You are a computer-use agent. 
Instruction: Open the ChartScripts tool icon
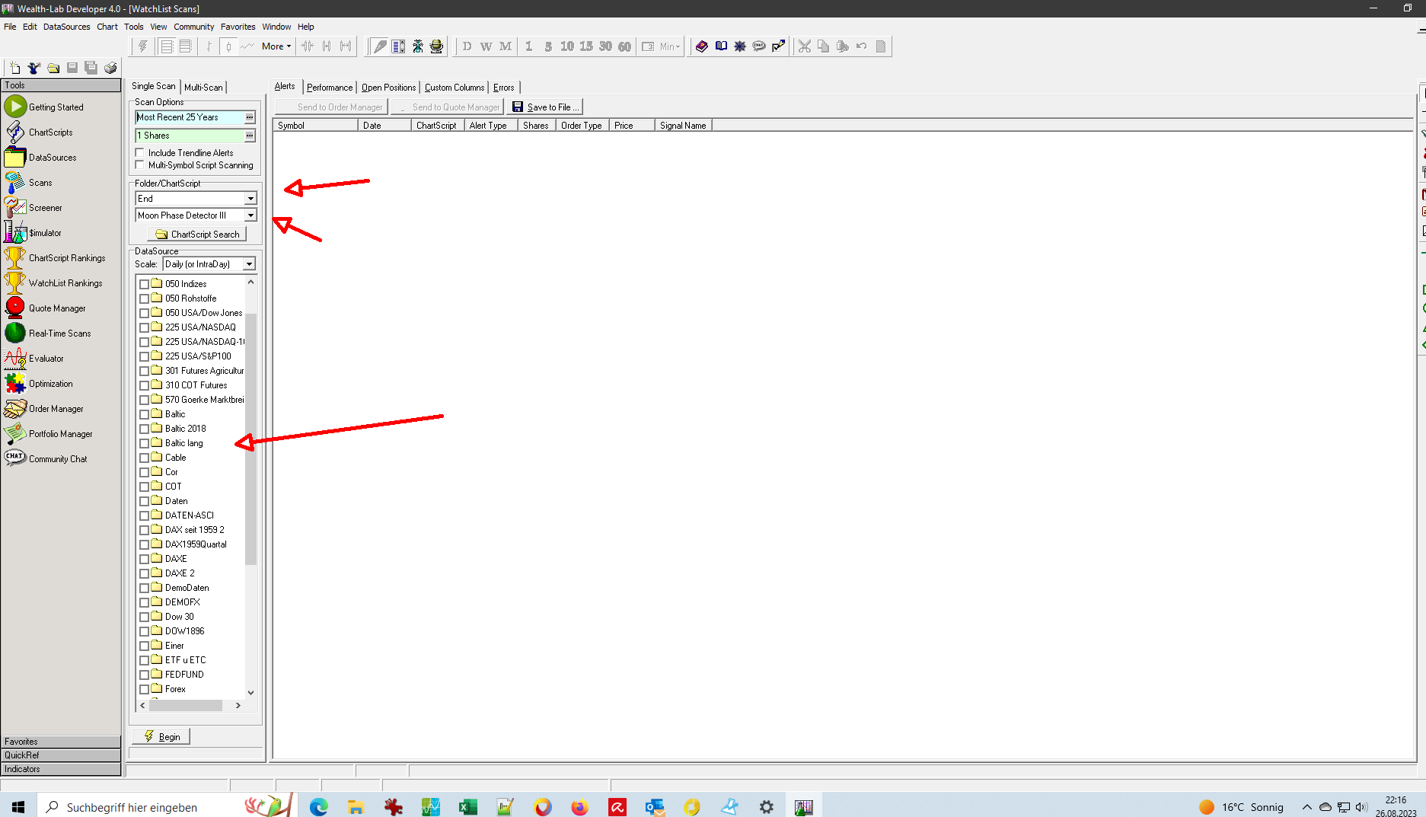(15, 132)
